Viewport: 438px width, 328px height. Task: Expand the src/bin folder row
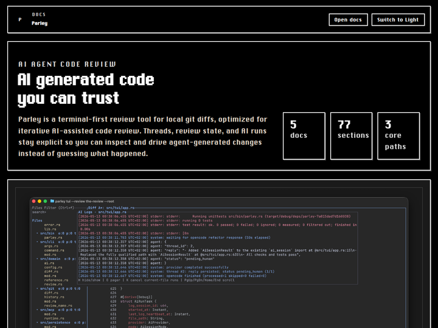[x=56, y=233]
